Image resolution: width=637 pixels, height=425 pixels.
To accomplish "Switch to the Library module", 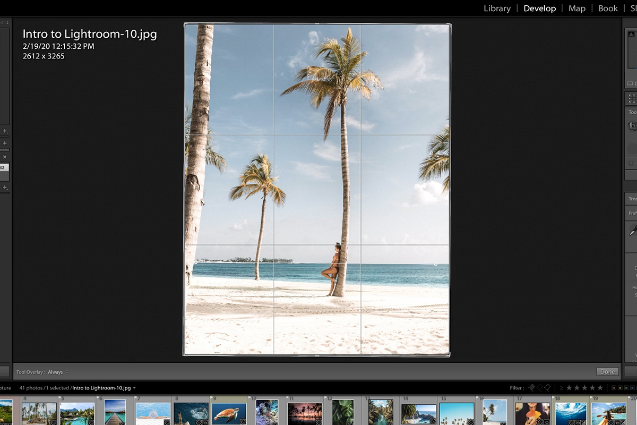I will click(497, 8).
